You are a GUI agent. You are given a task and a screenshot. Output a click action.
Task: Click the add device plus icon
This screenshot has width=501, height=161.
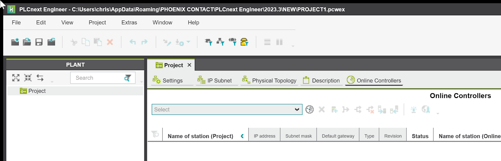pos(334,110)
